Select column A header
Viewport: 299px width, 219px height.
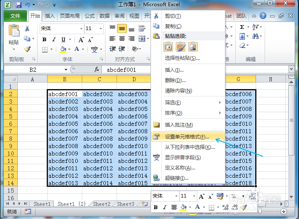click(32, 79)
